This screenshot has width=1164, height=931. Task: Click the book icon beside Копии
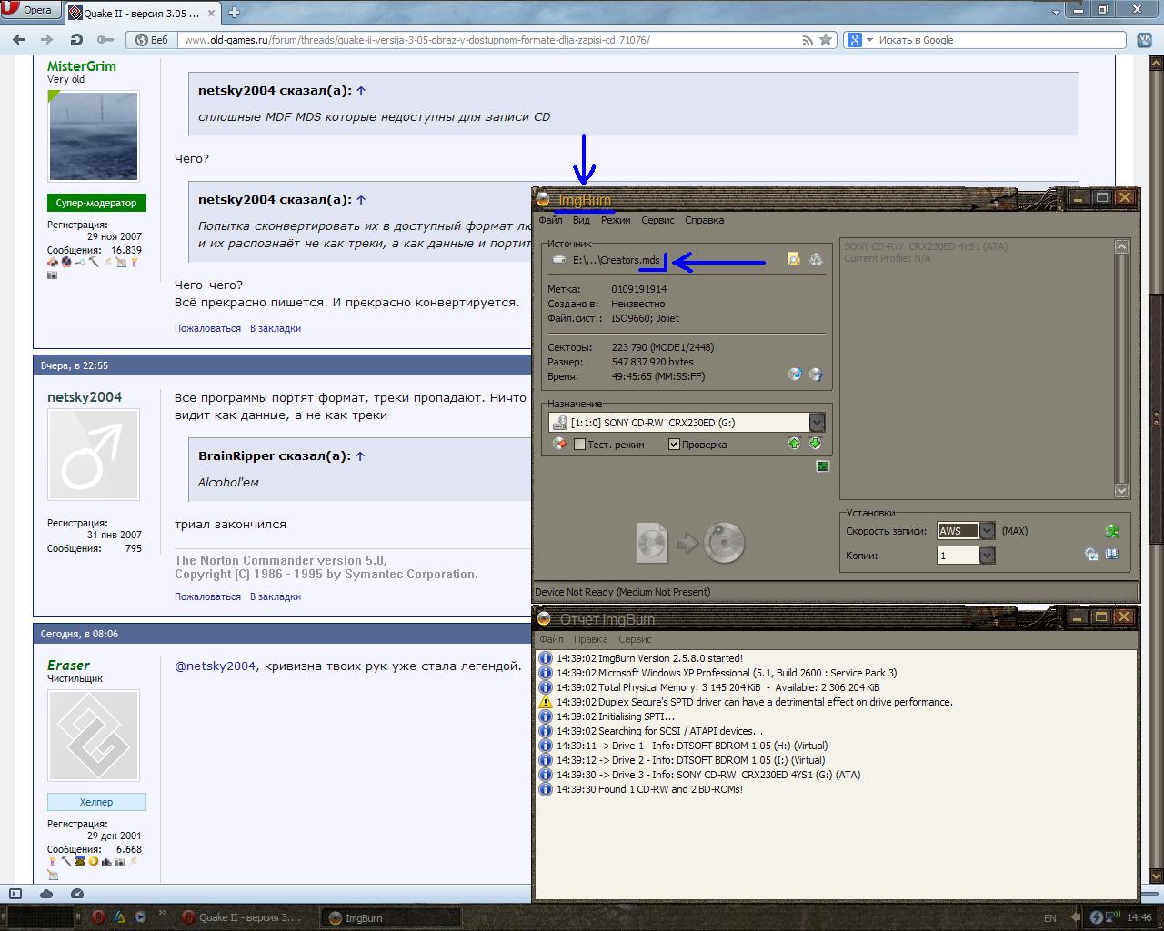1111,554
